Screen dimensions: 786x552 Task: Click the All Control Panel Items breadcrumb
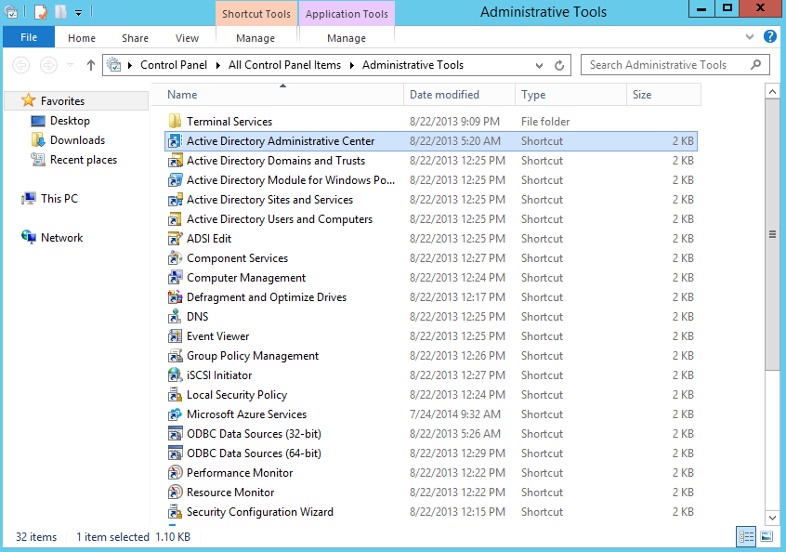coord(284,65)
